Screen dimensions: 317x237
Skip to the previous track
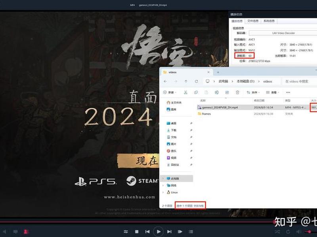click(147, 232)
